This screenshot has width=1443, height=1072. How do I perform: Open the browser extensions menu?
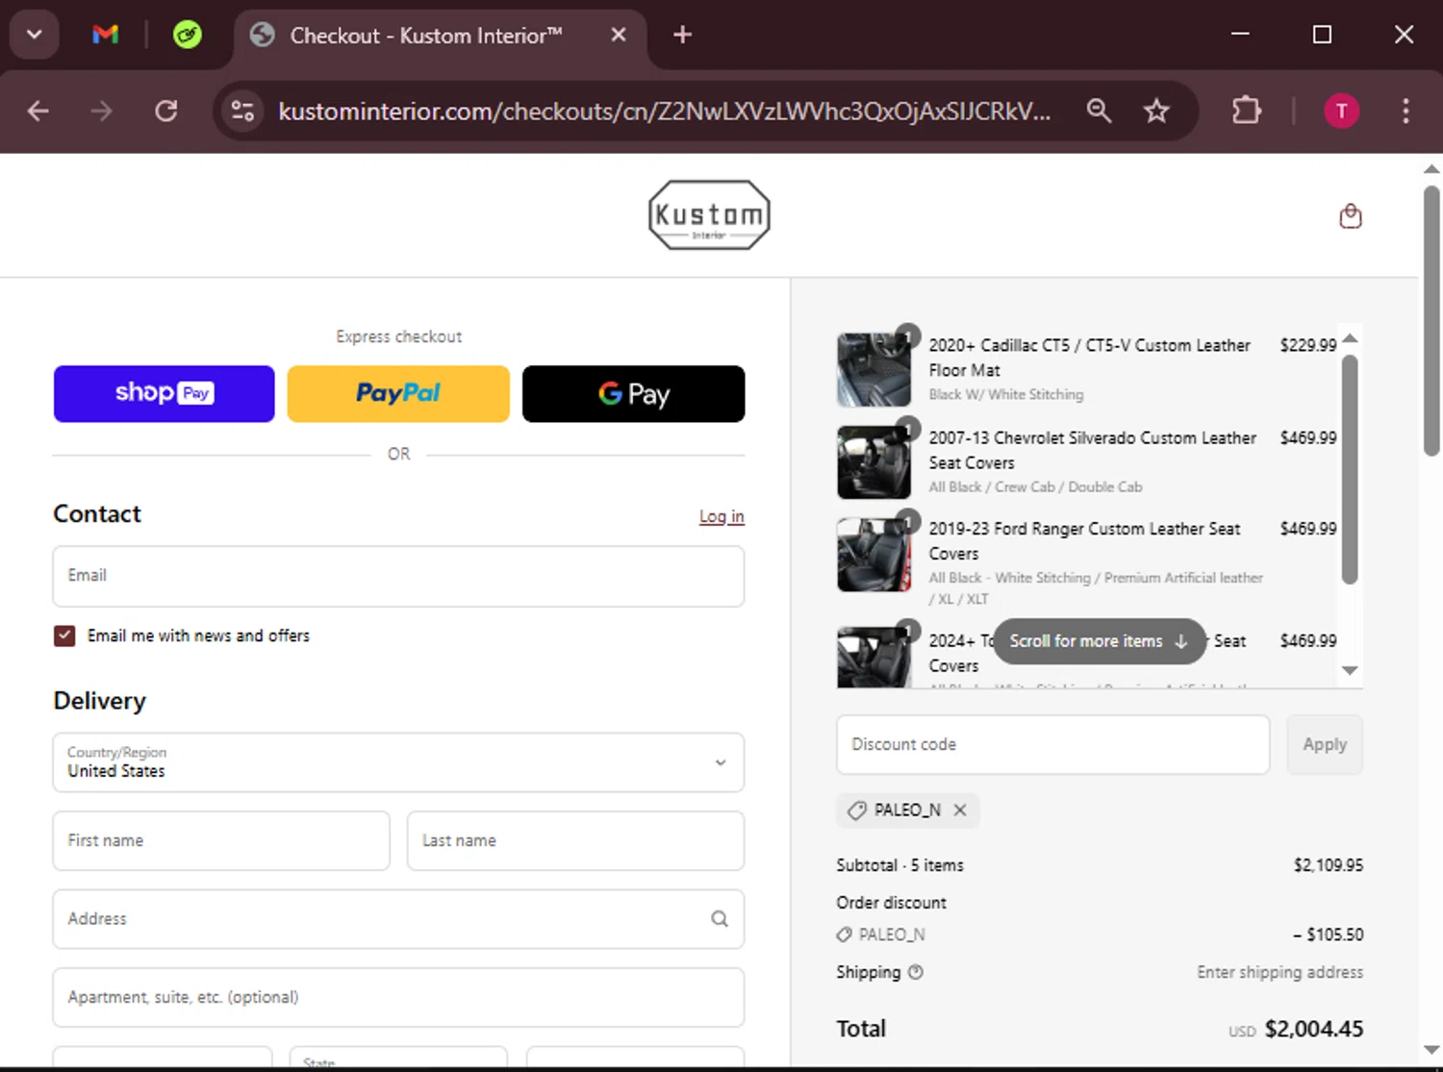tap(1247, 111)
